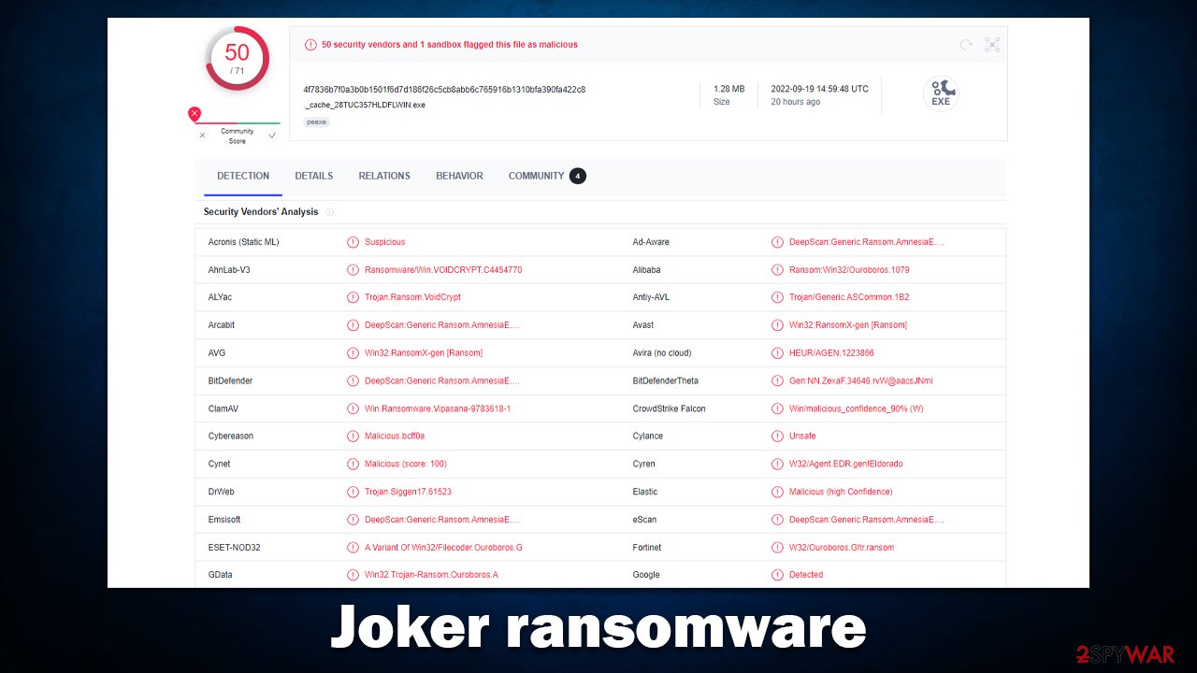The height and width of the screenshot is (673, 1197).
Task: Click alert icon for AhnLab-V3 result
Action: coord(353,270)
